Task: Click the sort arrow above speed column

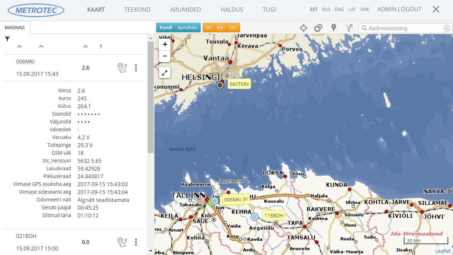Action: (x=85, y=46)
